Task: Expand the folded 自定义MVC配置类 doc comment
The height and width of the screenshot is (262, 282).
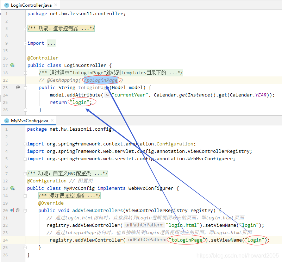Action: 25,174
